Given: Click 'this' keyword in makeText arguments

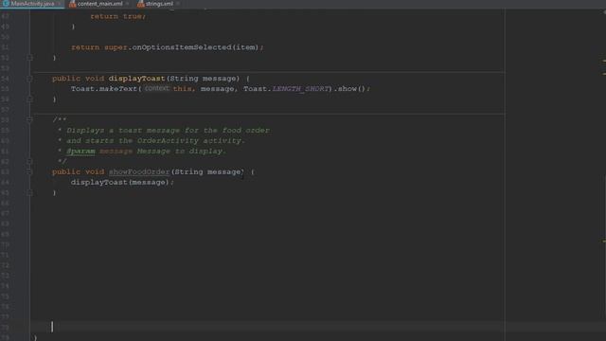Looking at the screenshot, I should point(182,88).
